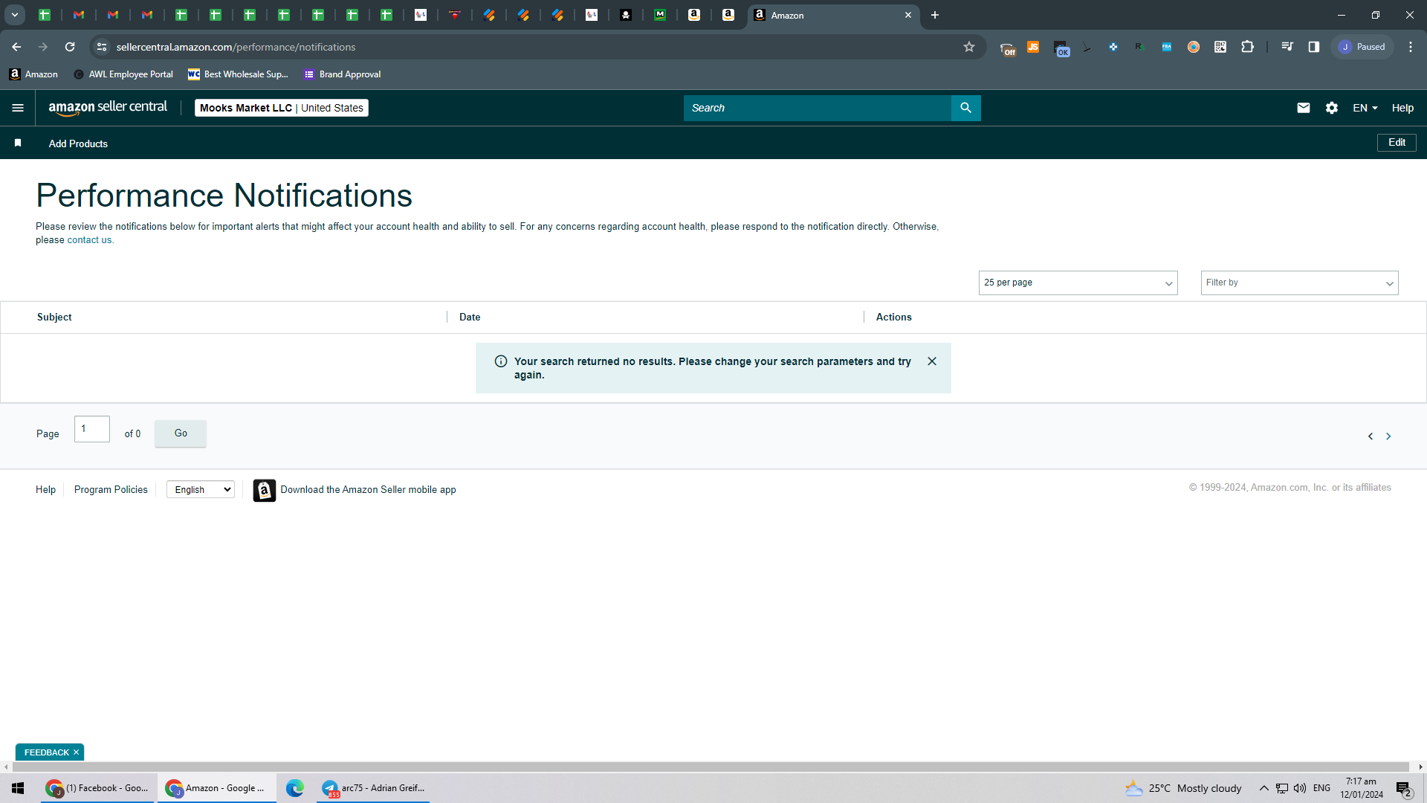The width and height of the screenshot is (1427, 803).
Task: Select the active Amazon tab
Action: click(832, 15)
